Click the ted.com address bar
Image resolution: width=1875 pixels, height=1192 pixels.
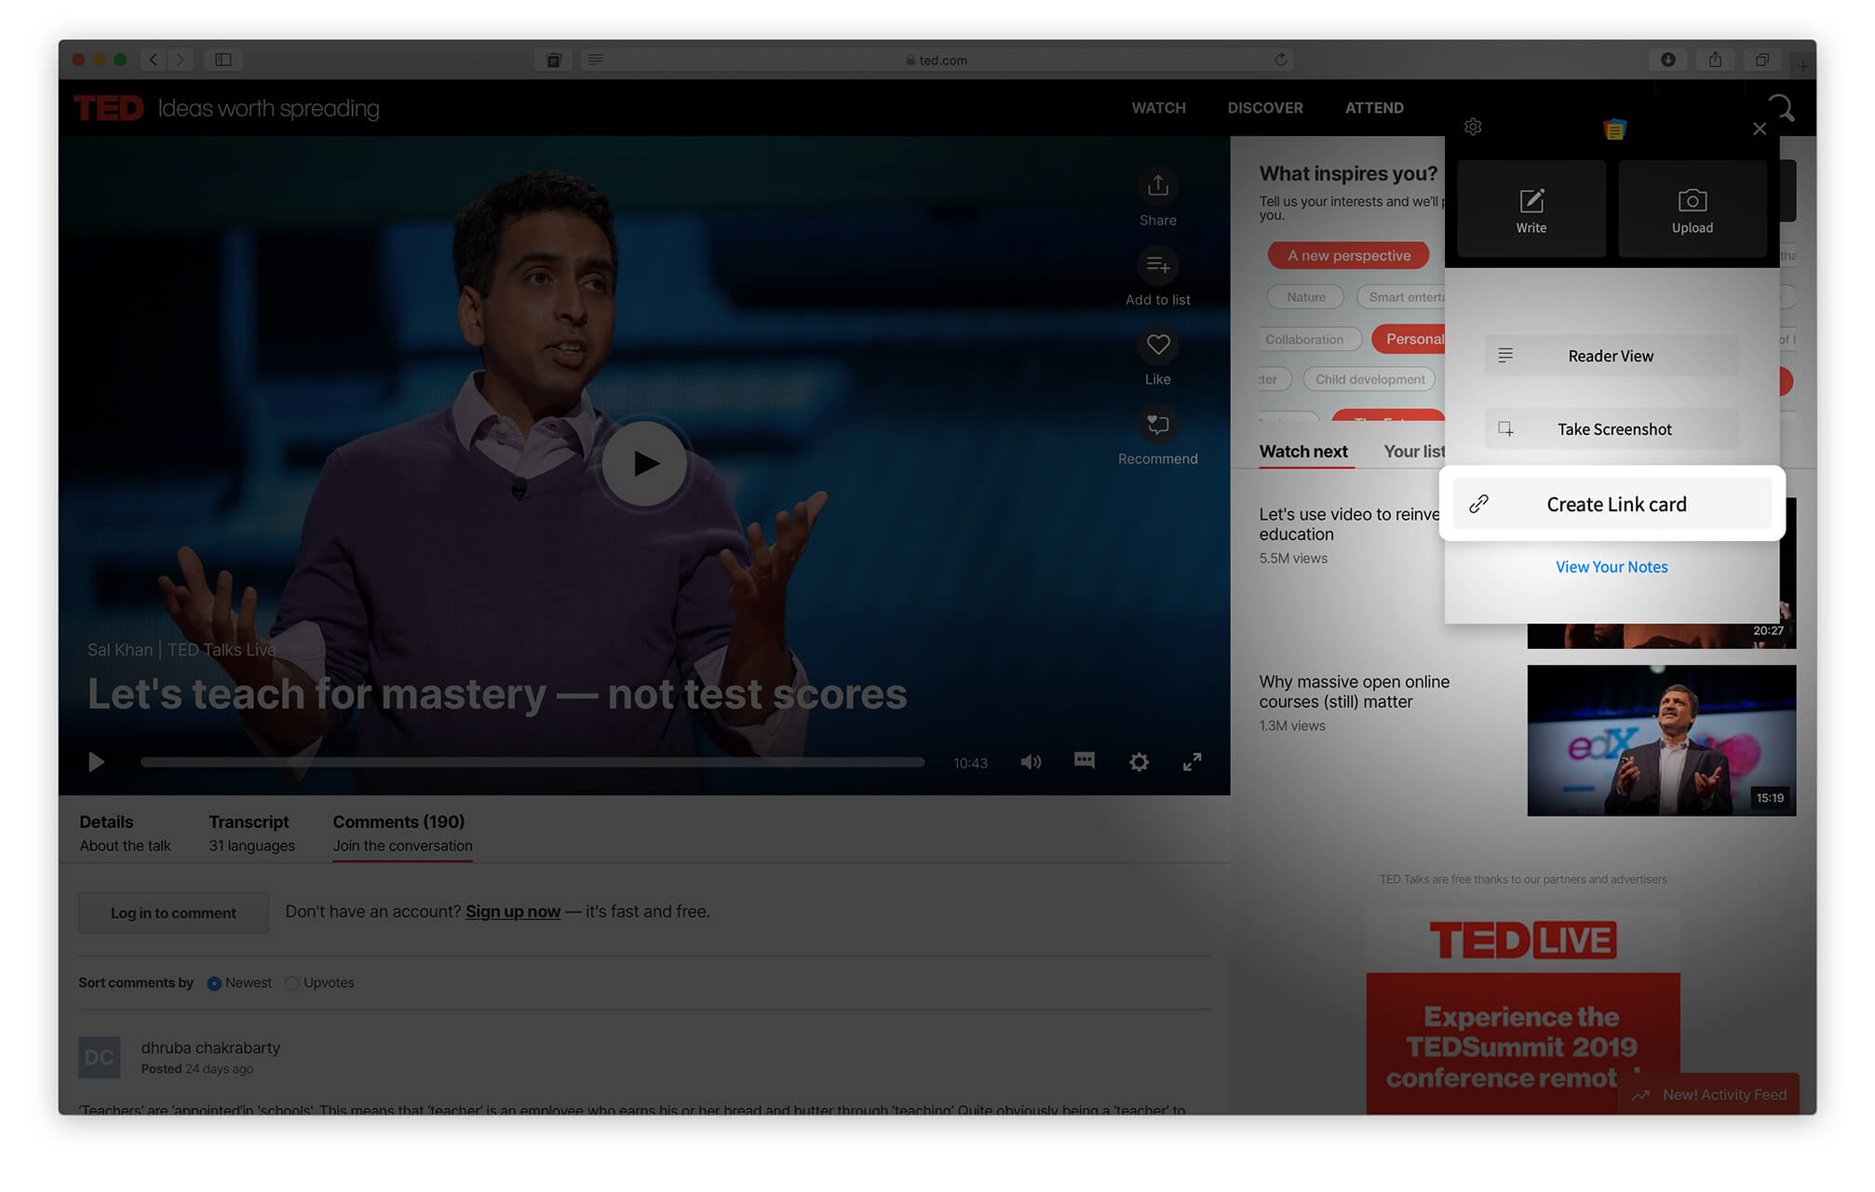pos(937,60)
